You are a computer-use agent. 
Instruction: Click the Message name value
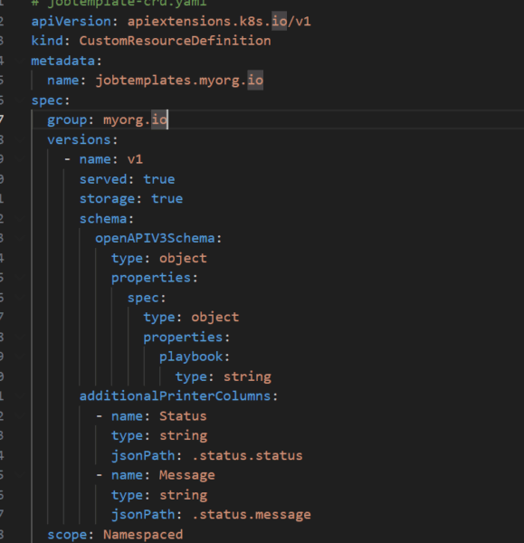pos(187,475)
